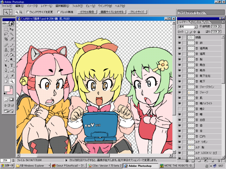Select the Hand tool
This screenshot has width=226, height=169.
pos(6,81)
